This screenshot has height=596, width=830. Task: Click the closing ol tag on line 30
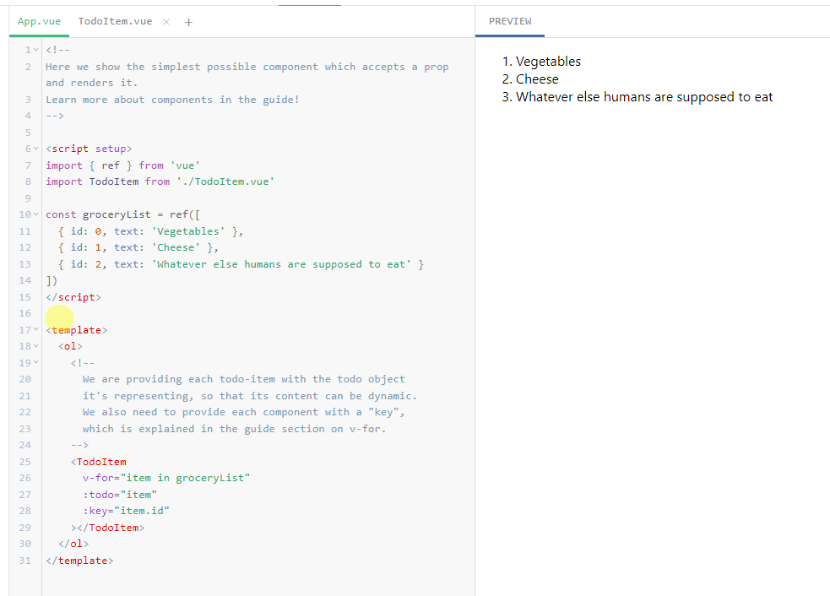coord(73,544)
